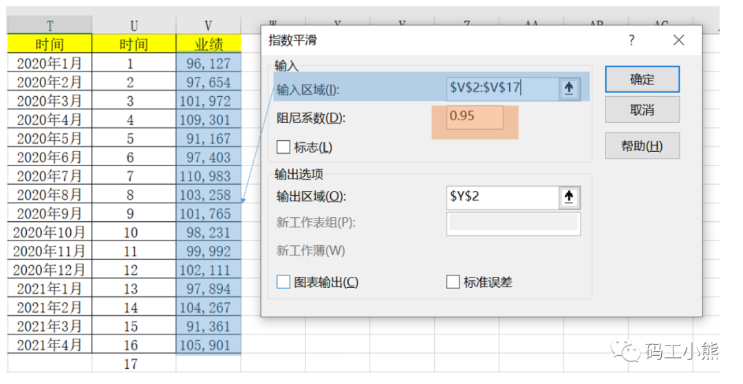Click the 时间 header cell in column U
Image resolution: width=743 pixels, height=384 pixels.
[133, 44]
